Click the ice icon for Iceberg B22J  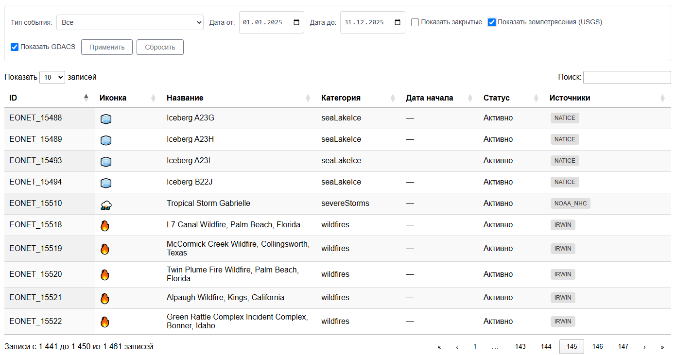coord(105,183)
